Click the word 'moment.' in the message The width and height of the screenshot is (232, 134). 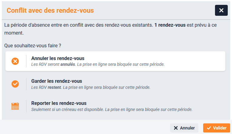tap(14, 33)
